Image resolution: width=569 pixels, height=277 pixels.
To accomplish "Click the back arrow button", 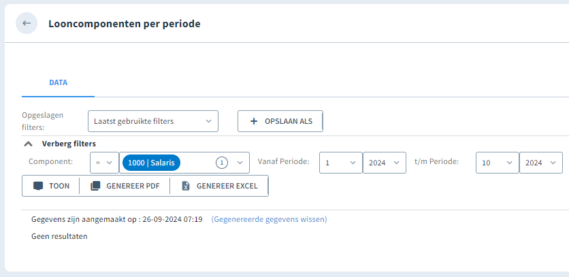I will [27, 23].
